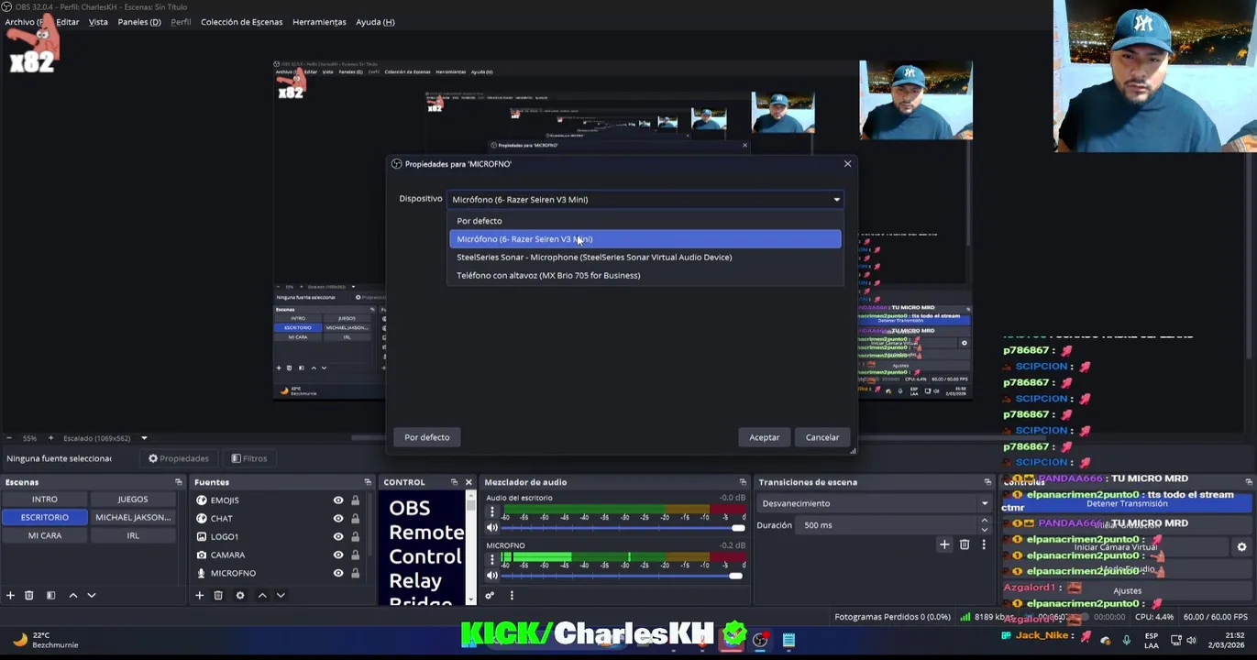Mute MICROFNO speaker in mixer
This screenshot has width=1257, height=660.
pos(492,576)
